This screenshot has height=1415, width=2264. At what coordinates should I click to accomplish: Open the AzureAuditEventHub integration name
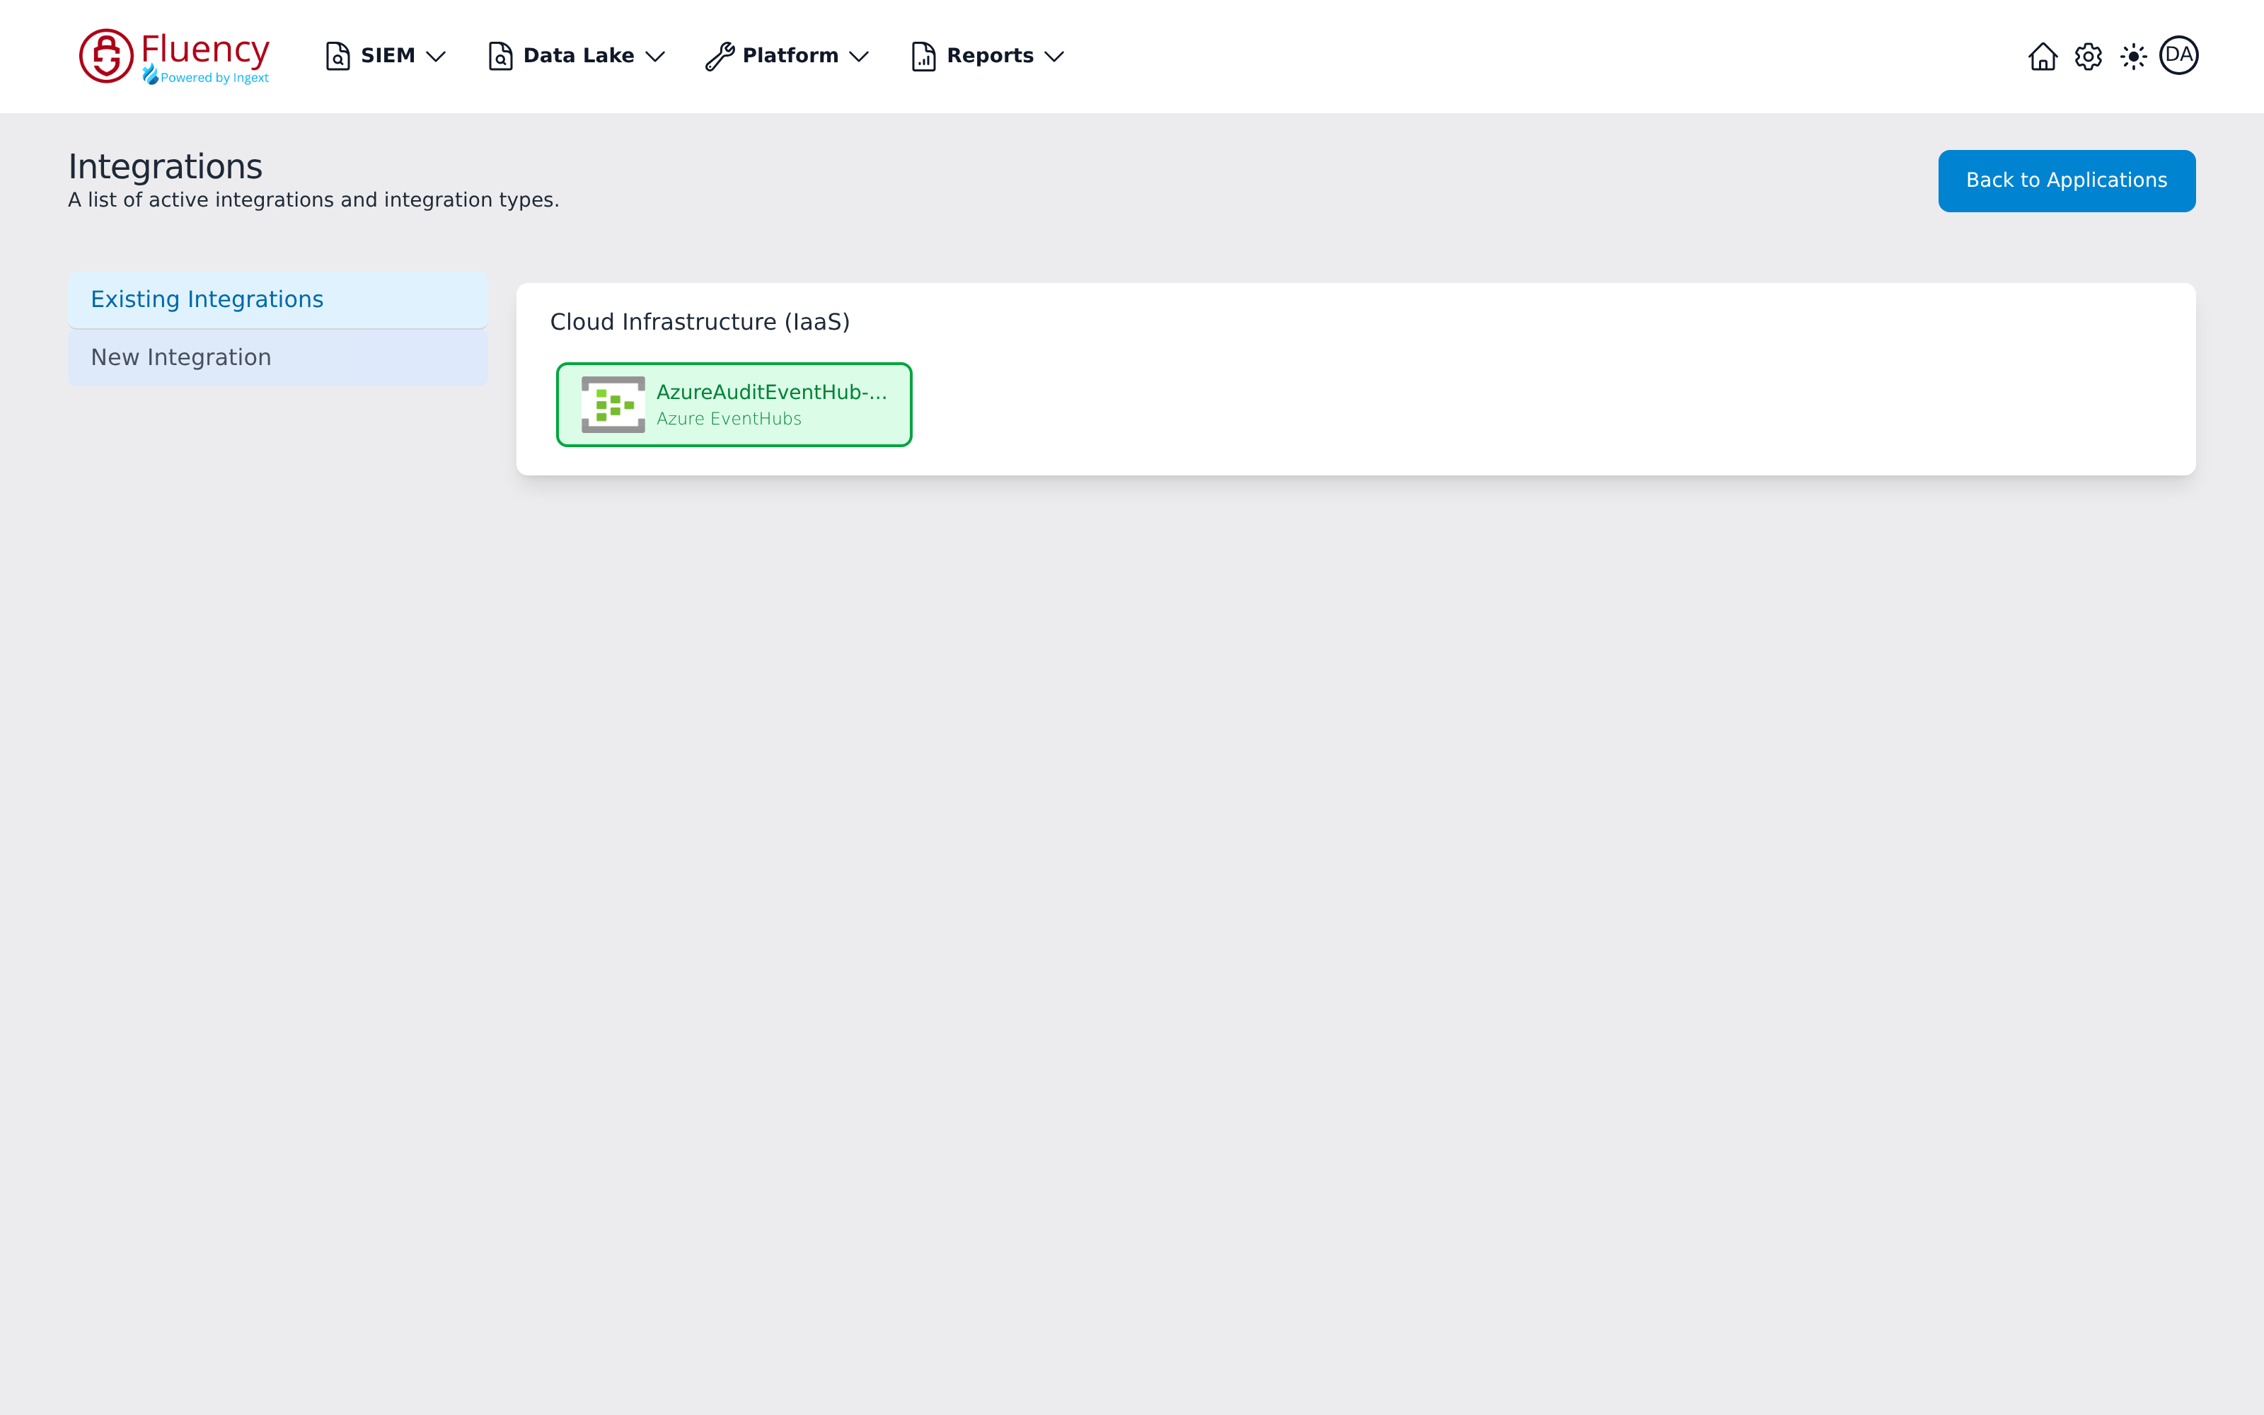(772, 392)
